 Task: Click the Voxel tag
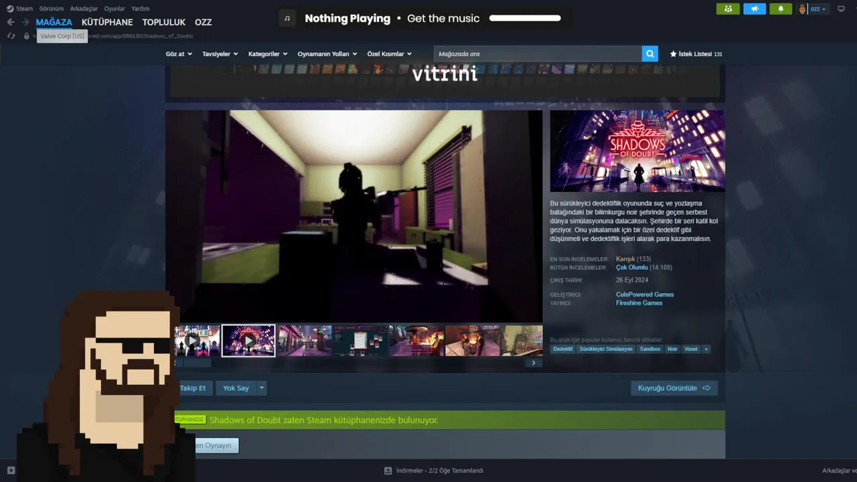(691, 349)
